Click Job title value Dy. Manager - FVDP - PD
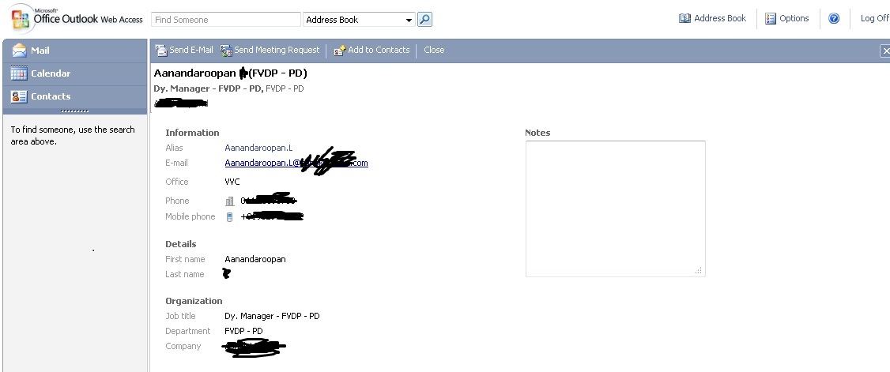890x372 pixels. (x=272, y=316)
